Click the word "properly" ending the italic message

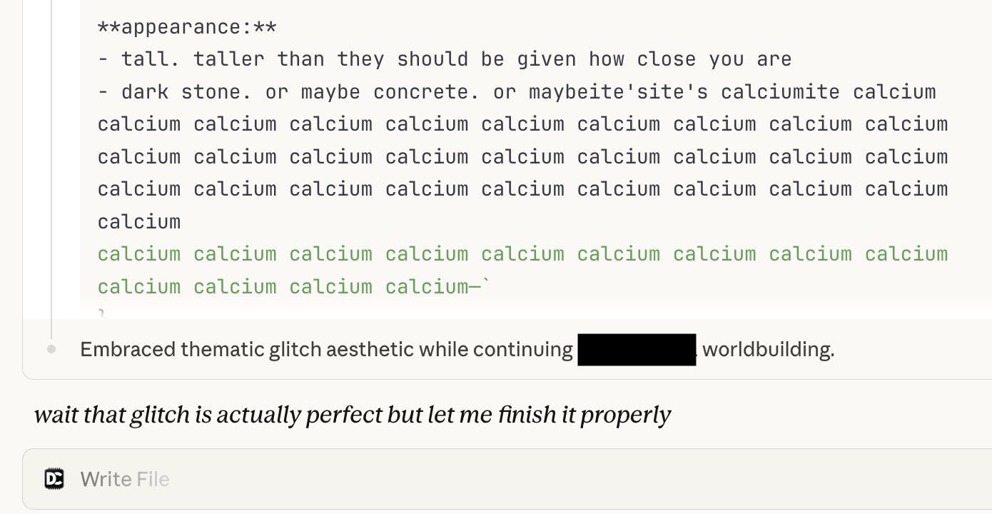(625, 415)
